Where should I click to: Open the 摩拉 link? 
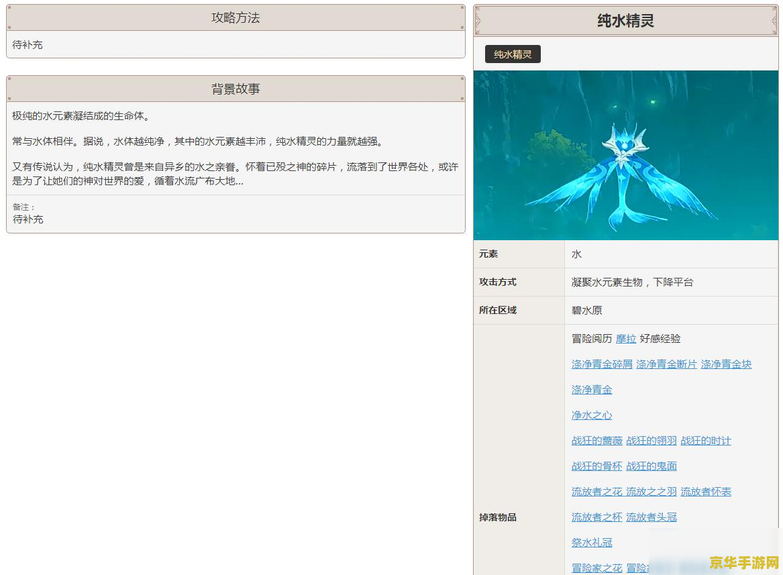tap(625, 339)
